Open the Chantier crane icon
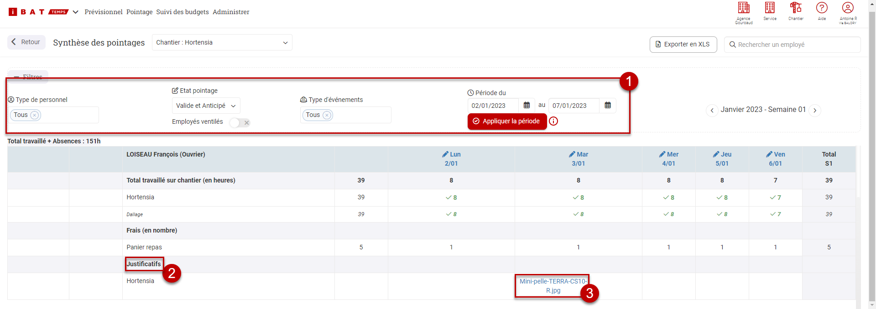This screenshot has width=876, height=309. [796, 8]
